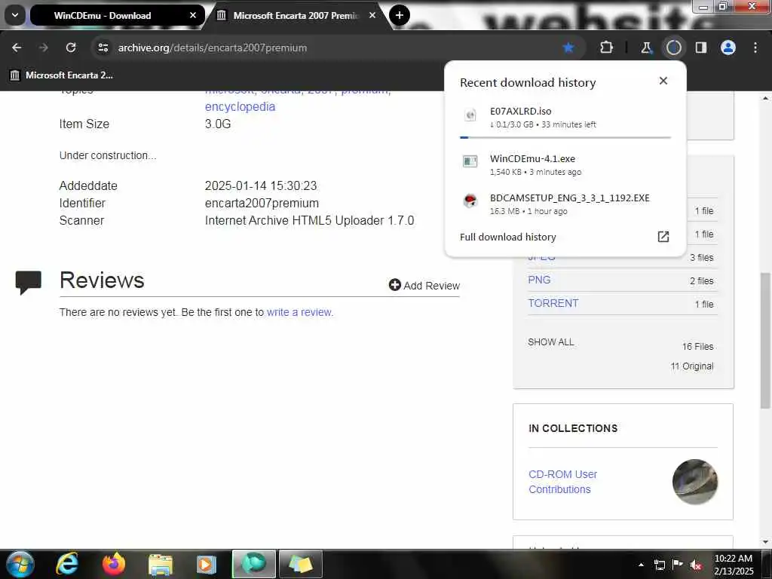772x579 pixels.
Task: Click the WinCDEmu-4.1.exe file icon
Action: click(470, 161)
